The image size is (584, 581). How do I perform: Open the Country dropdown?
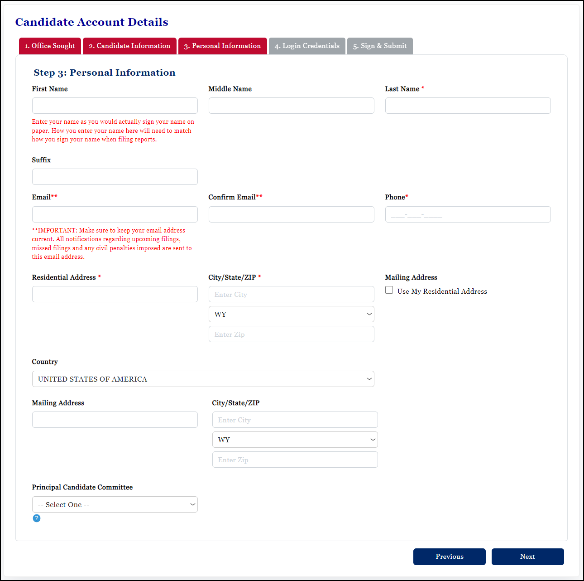click(x=203, y=379)
